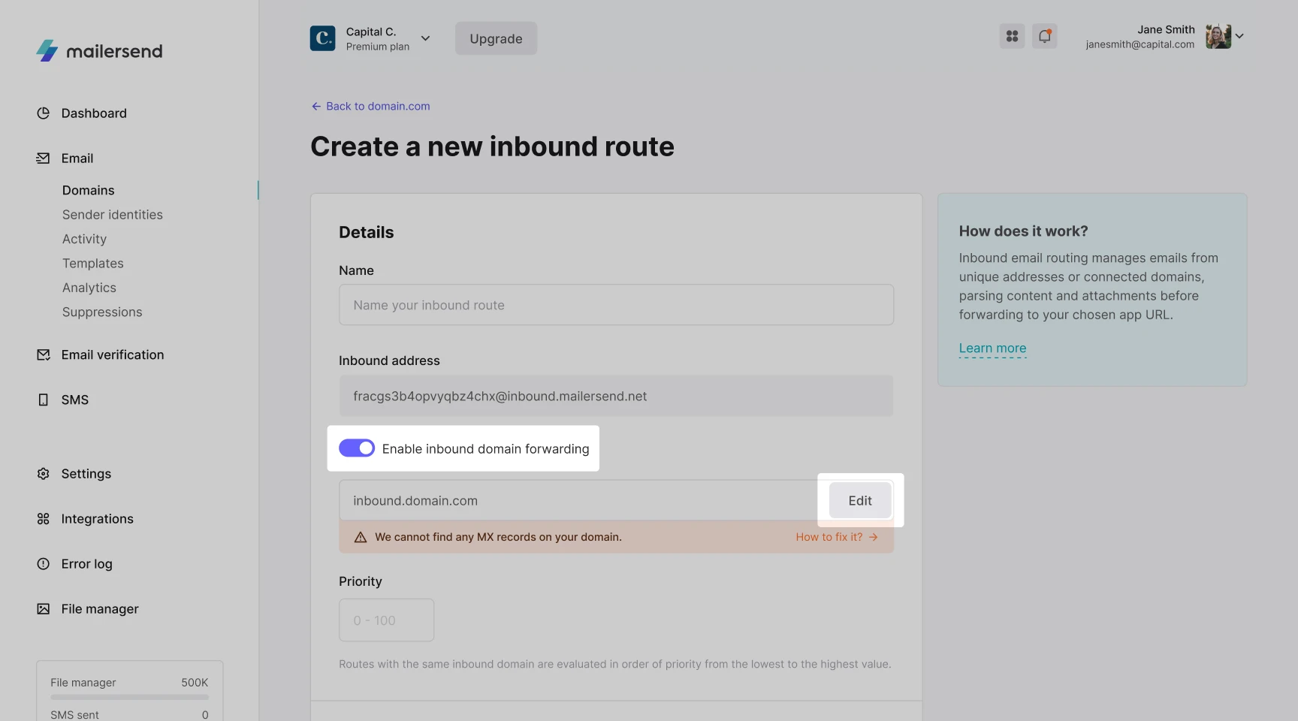Click the Error log icon
The image size is (1298, 721).
click(x=44, y=564)
